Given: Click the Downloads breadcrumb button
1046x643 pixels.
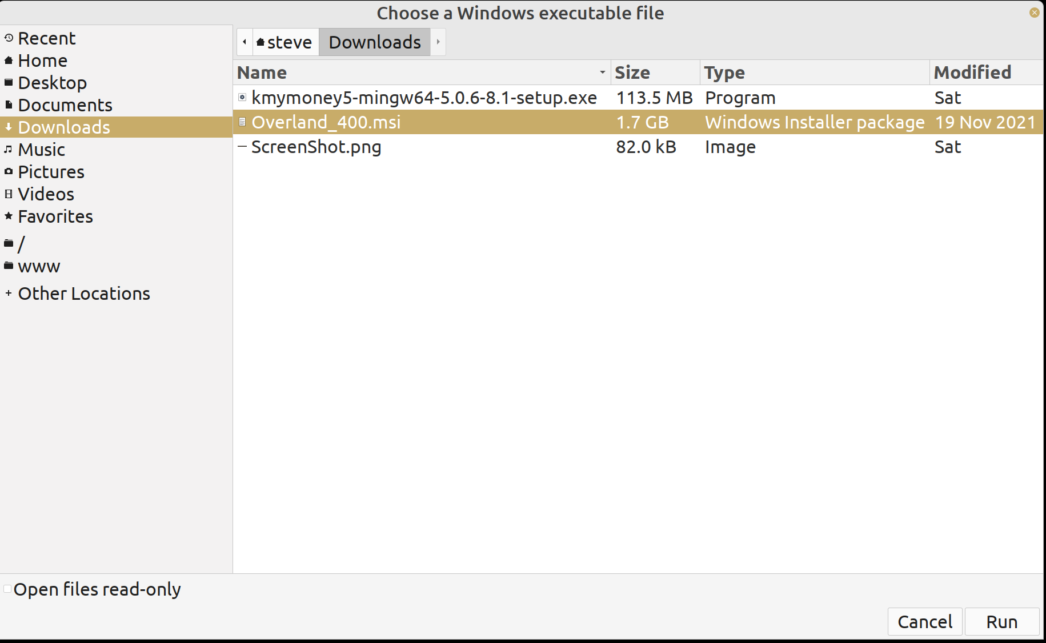Looking at the screenshot, I should [374, 42].
